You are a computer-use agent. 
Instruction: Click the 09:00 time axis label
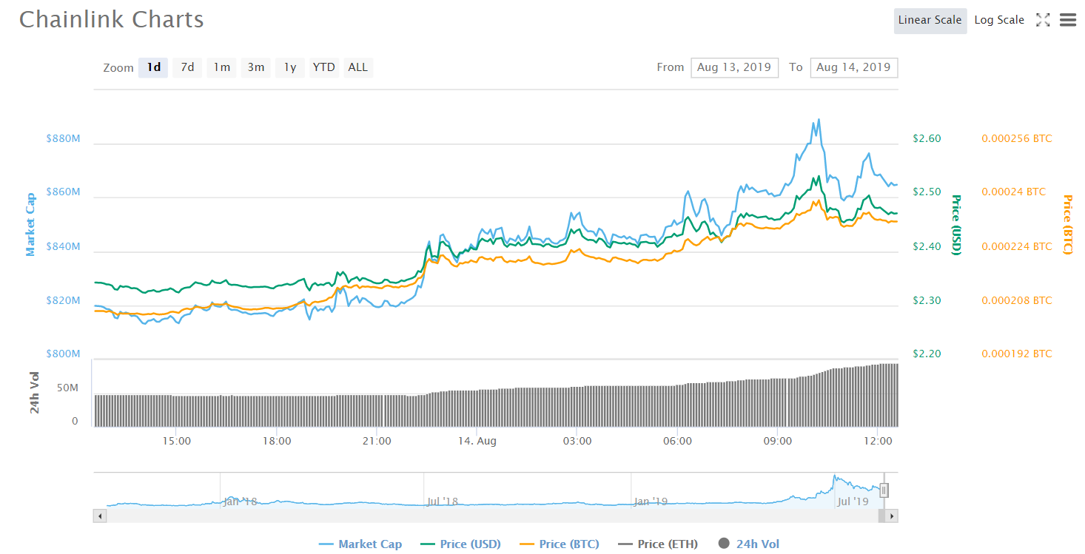(778, 441)
